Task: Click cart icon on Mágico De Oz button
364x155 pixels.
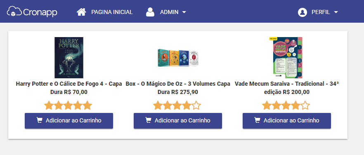Action: [x=148, y=120]
